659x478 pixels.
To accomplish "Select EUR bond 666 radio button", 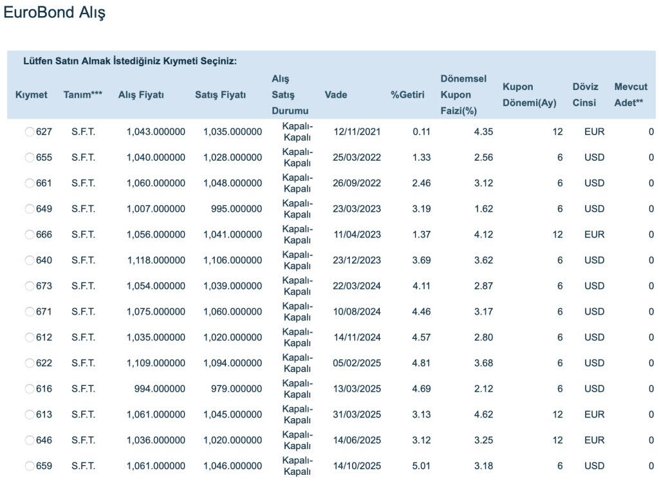I will tap(30, 235).
